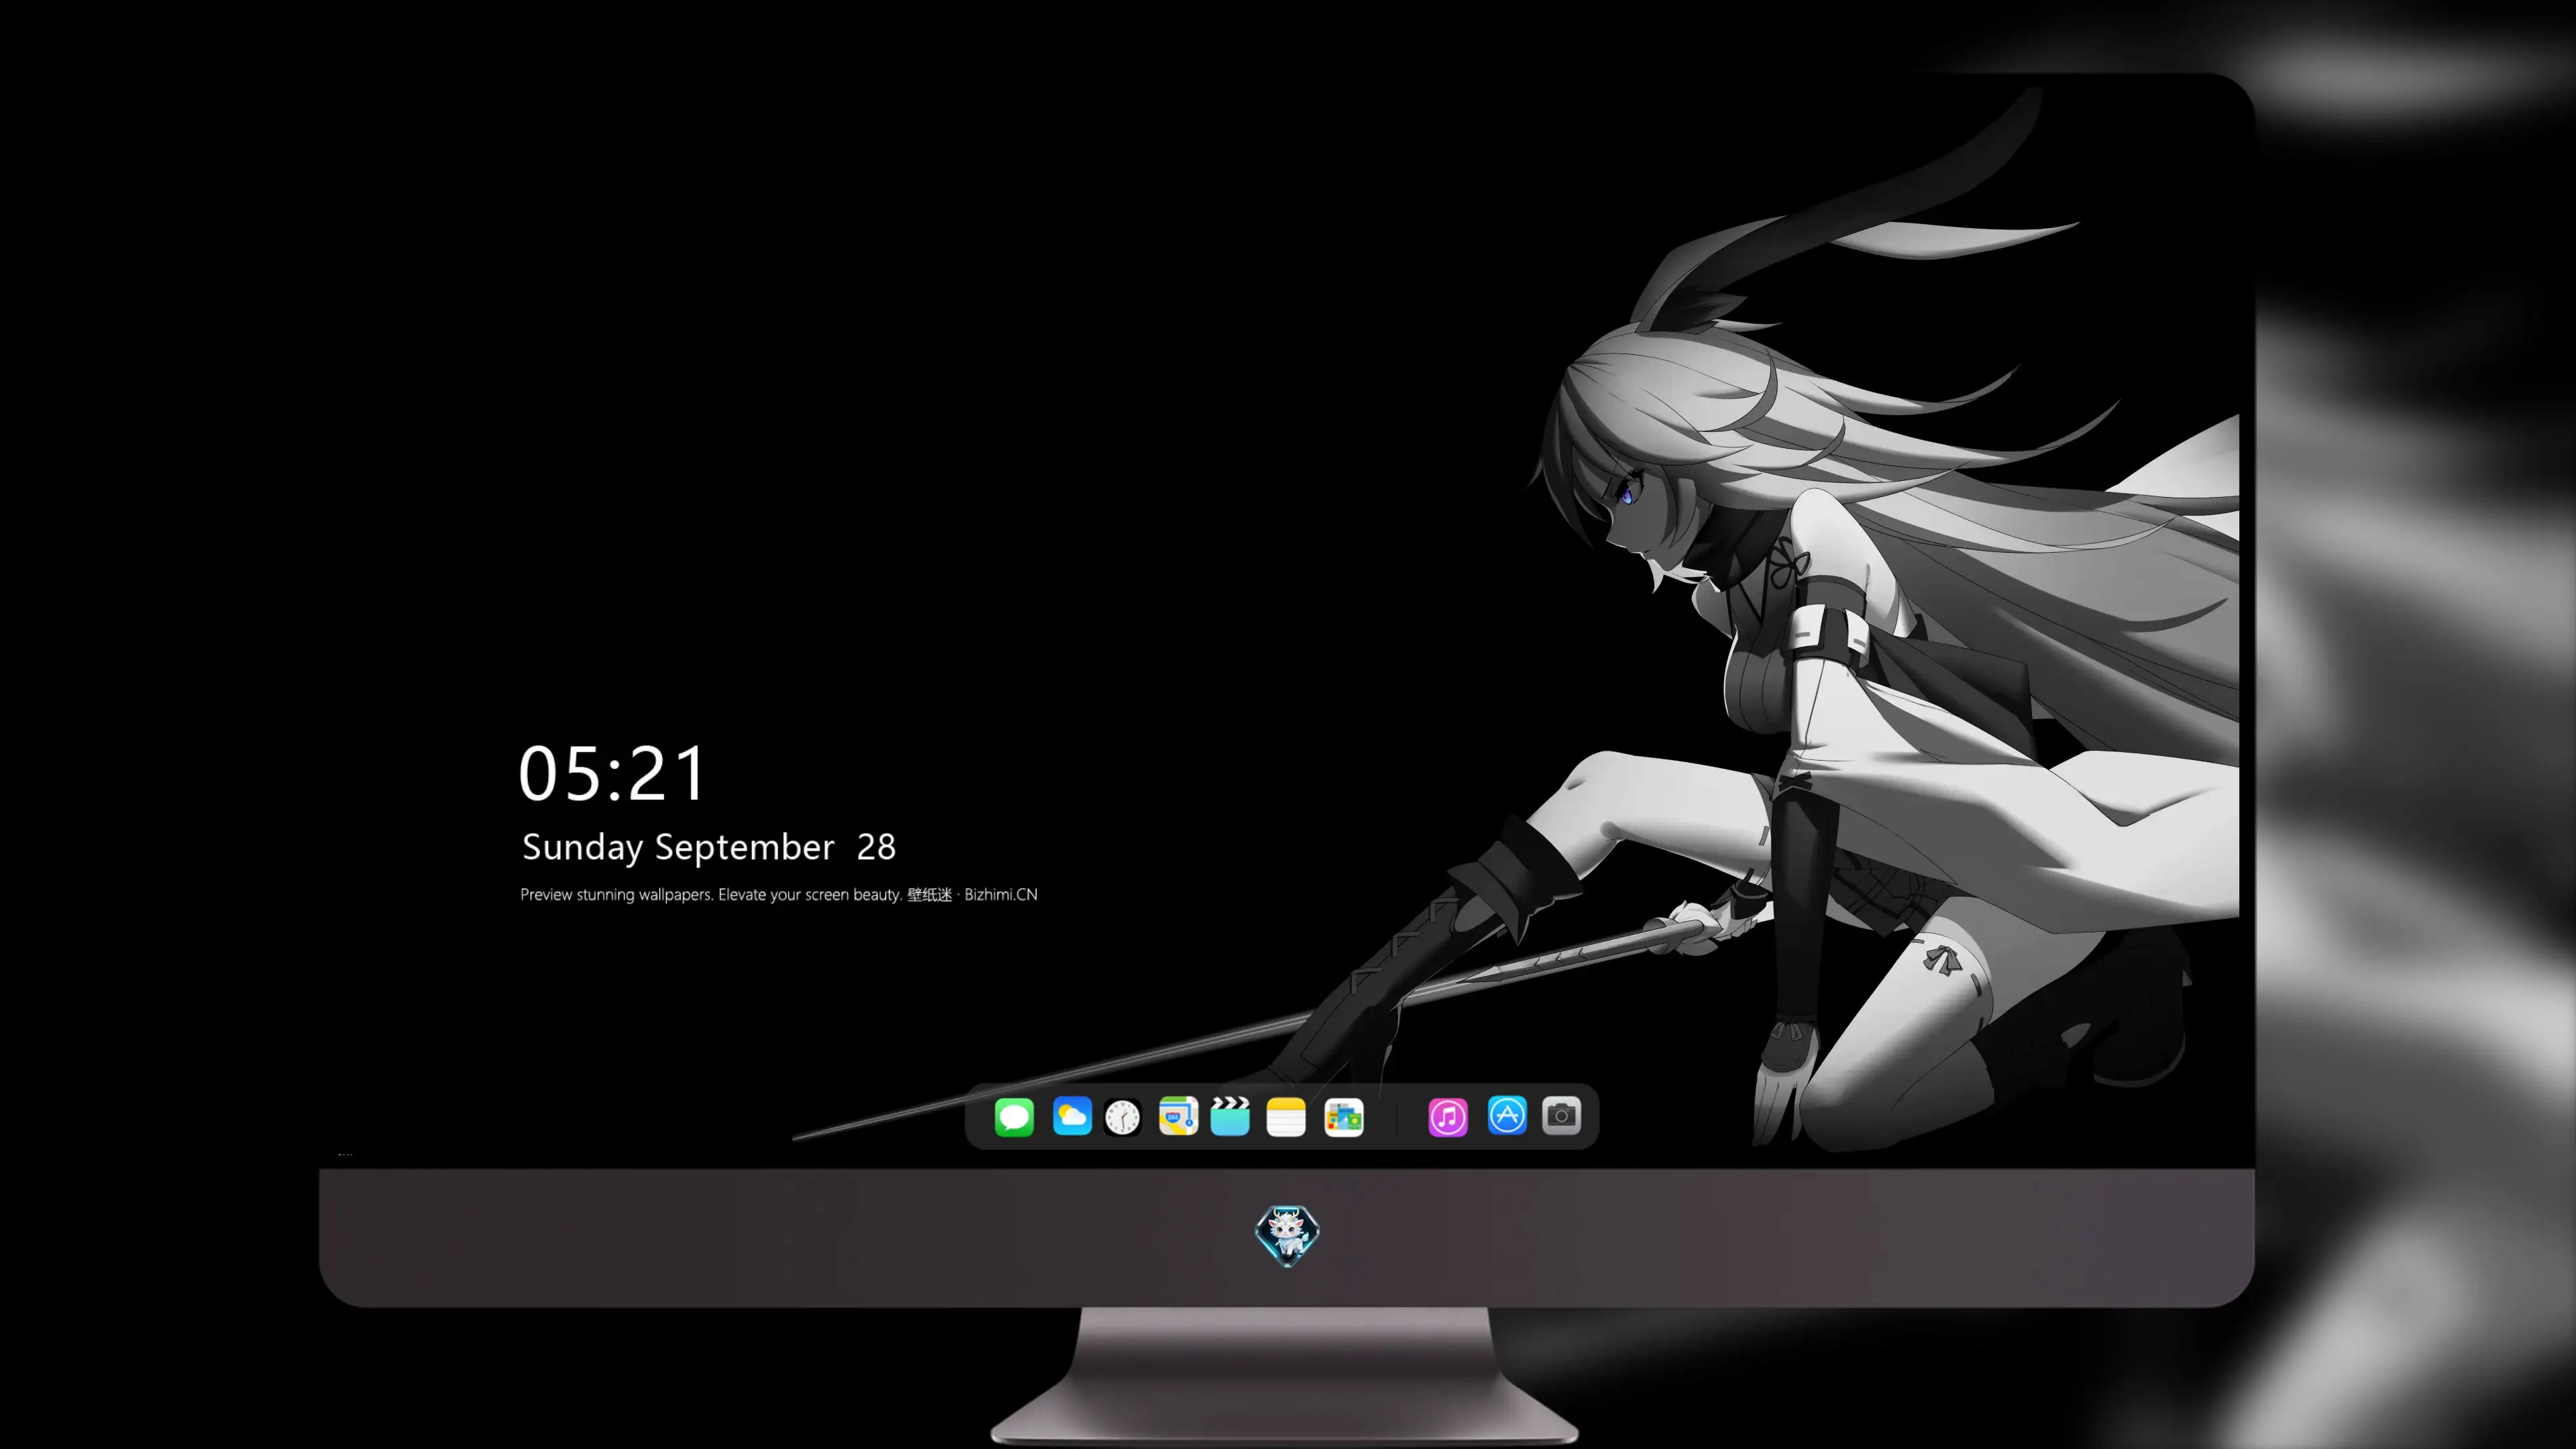2576x1449 pixels.
Task: Click the colorful posters collage dock icon
Action: pos(1344,1117)
